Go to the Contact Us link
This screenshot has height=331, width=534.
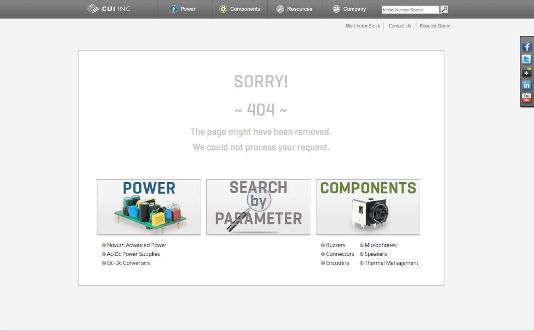click(x=400, y=26)
